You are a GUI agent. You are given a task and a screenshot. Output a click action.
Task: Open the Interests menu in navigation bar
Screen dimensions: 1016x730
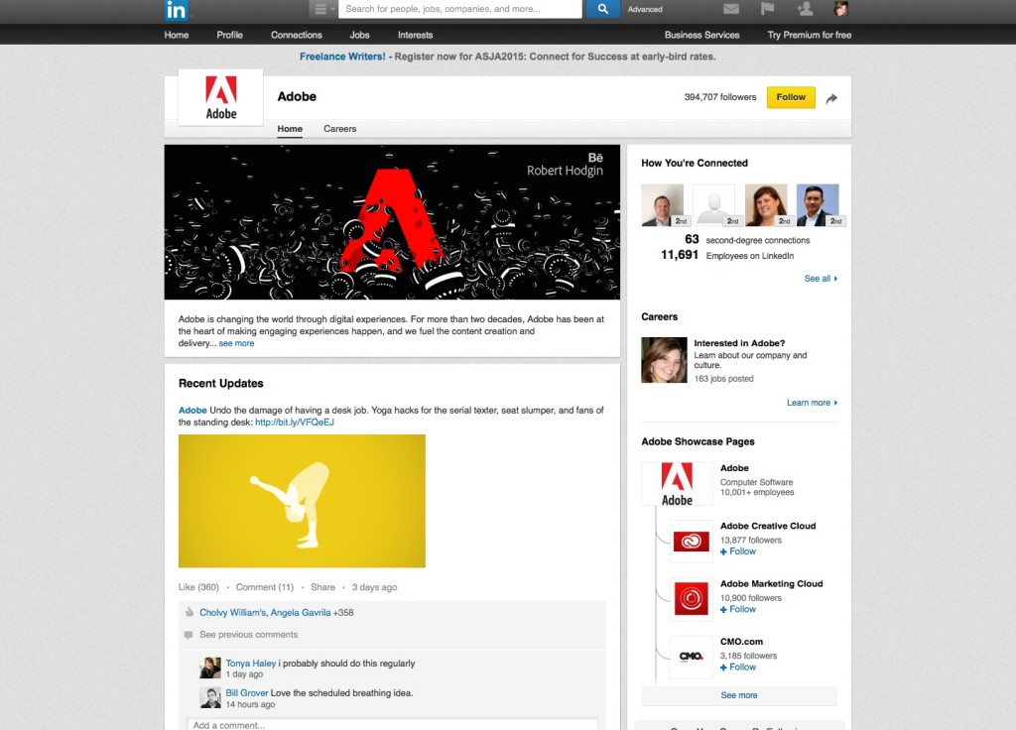pyautogui.click(x=415, y=35)
